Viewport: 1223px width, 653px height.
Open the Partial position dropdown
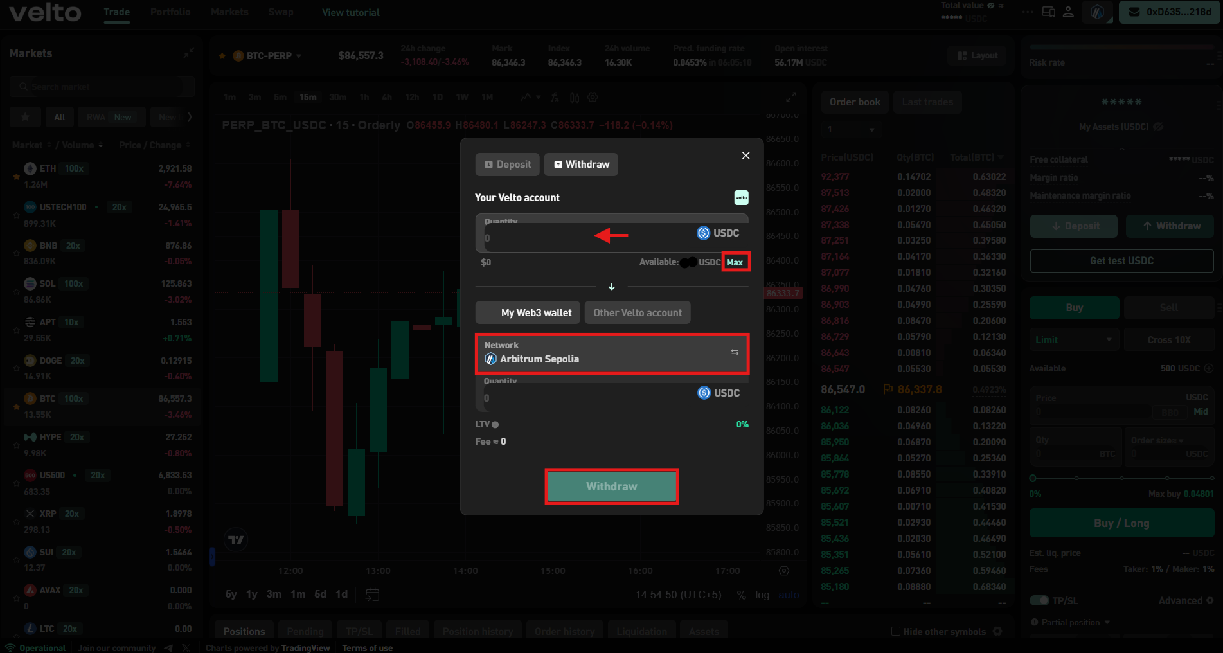point(1069,622)
